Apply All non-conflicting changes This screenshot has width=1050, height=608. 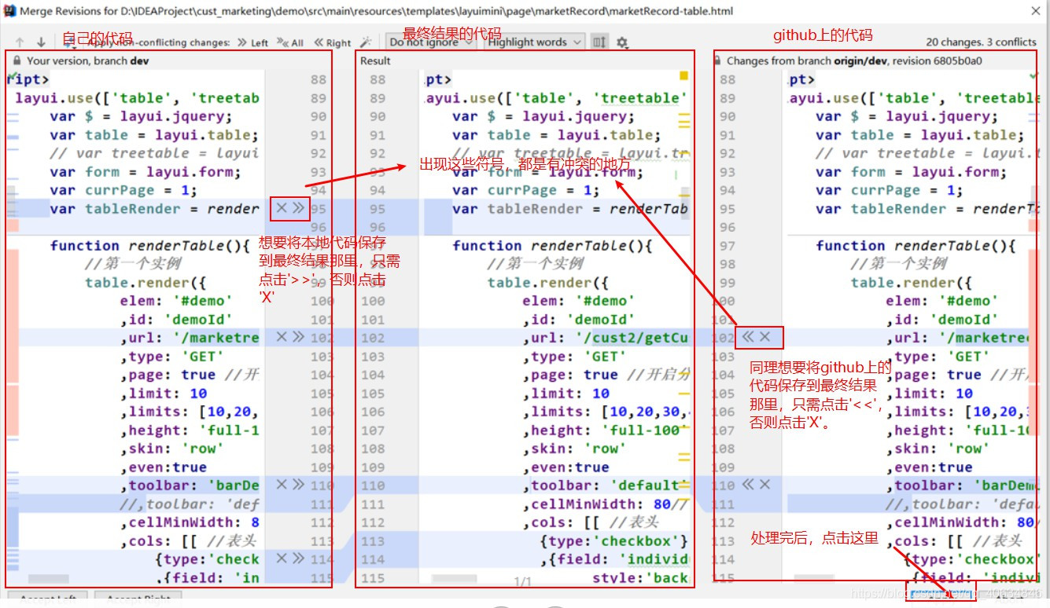click(290, 42)
